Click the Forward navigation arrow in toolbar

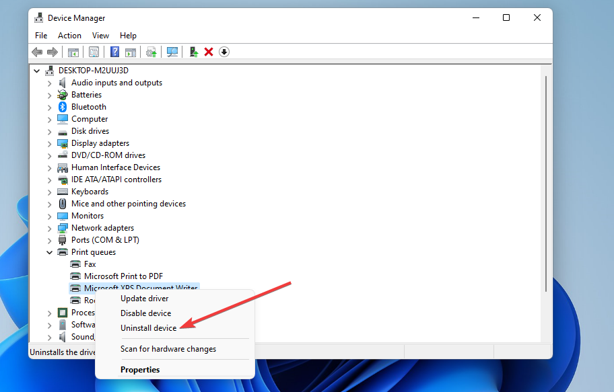[x=53, y=52]
